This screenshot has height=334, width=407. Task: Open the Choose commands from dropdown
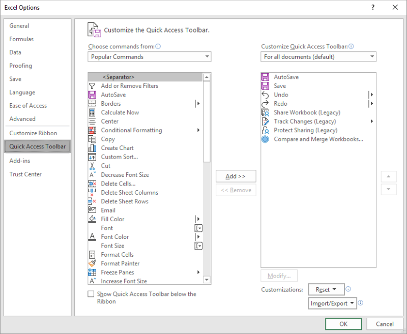tap(149, 56)
